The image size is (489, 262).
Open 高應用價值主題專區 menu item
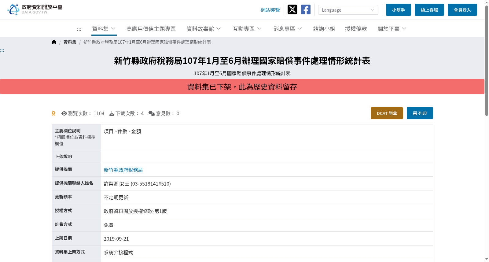(x=151, y=29)
